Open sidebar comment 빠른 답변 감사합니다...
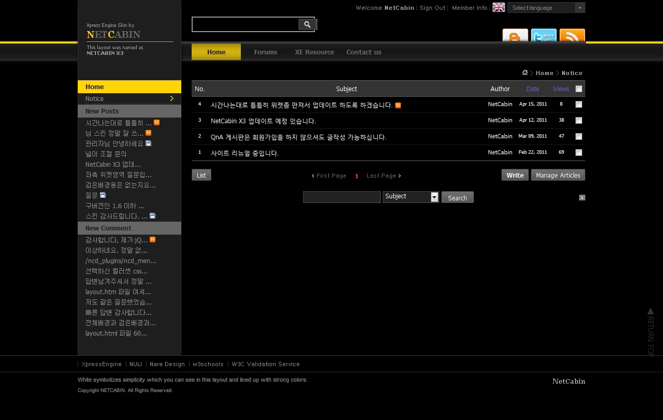The image size is (663, 420). 119,312
